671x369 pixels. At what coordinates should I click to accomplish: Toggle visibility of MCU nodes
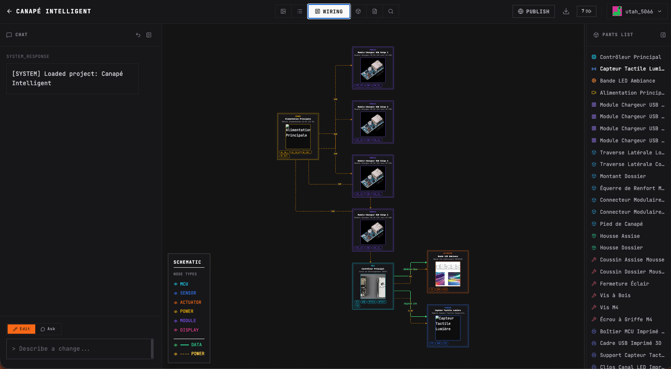coord(175,284)
